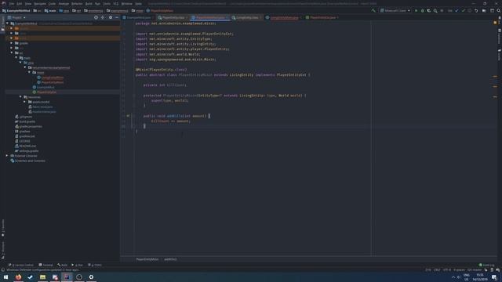The image size is (502, 282).
Task: Open the VCS menu
Action: 116,3
